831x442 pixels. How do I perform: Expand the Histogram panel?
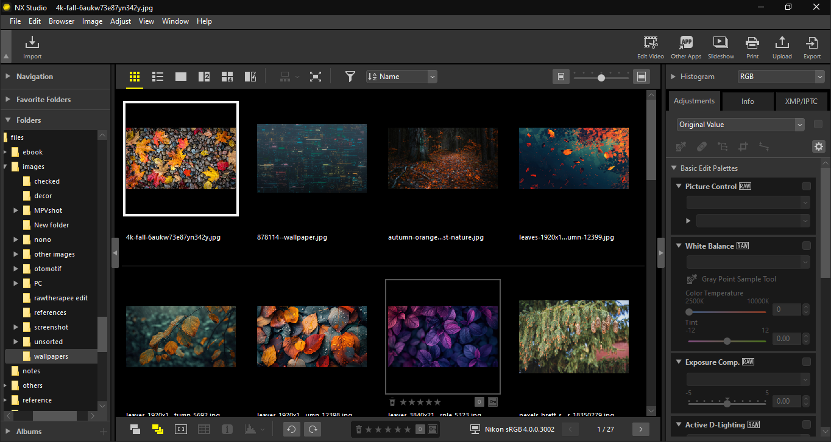[673, 77]
